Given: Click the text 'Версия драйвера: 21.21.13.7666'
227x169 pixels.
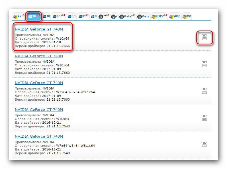Looking at the screenshot, I should [42, 46].
